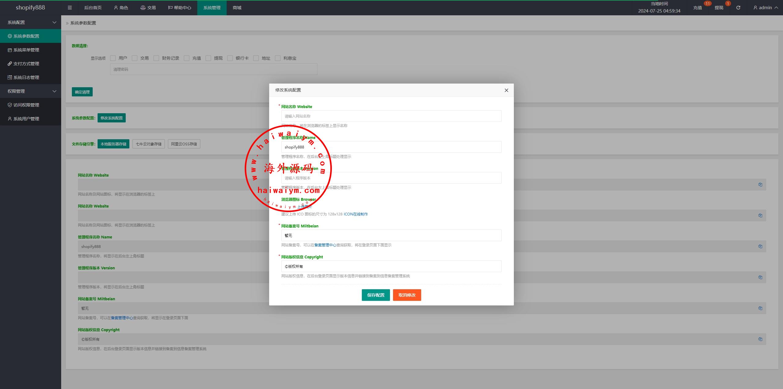This screenshot has width=783, height=389.
Task: Open the admin user dropdown
Action: [x=765, y=8]
